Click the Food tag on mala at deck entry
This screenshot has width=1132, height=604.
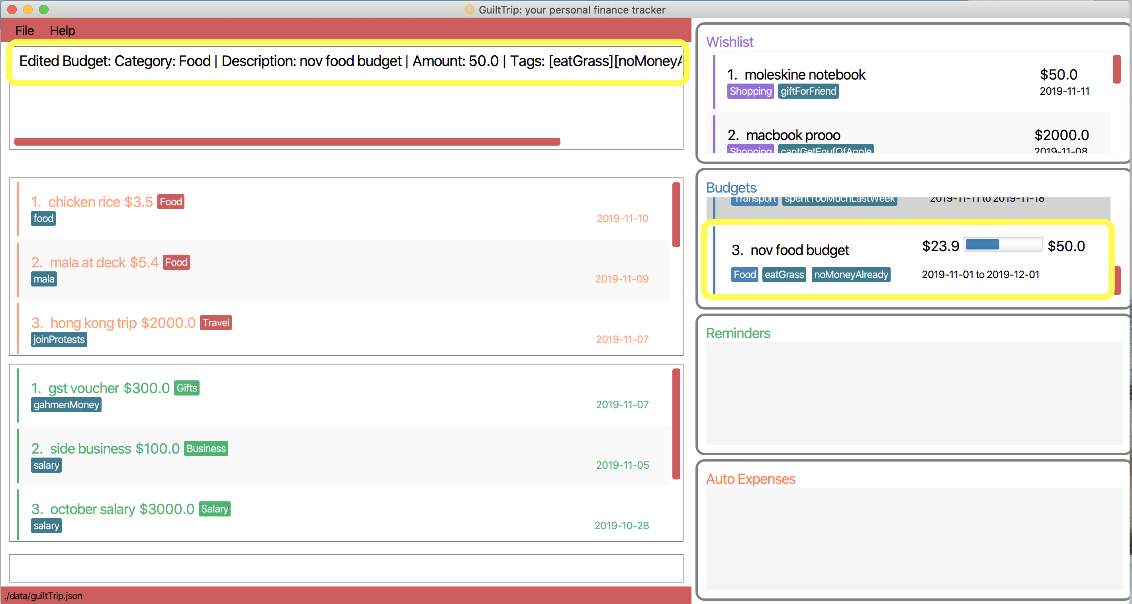coord(177,262)
